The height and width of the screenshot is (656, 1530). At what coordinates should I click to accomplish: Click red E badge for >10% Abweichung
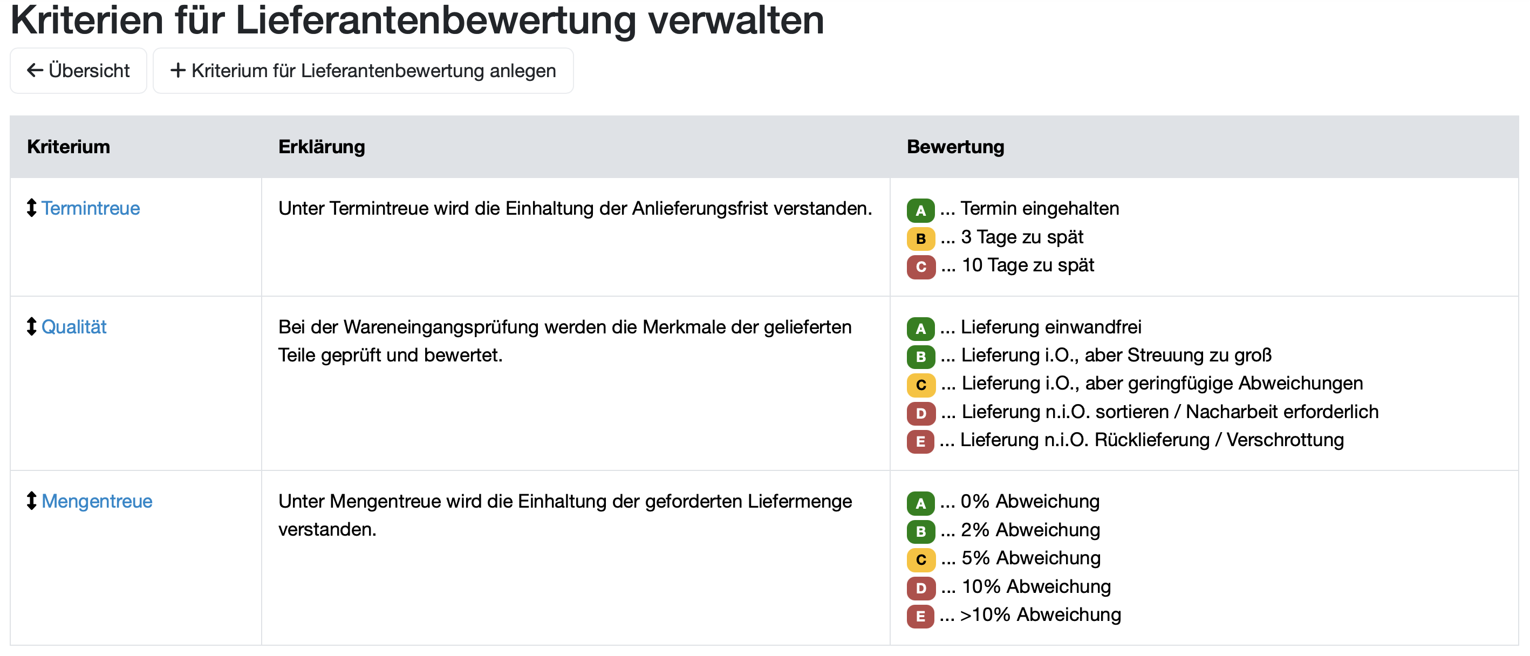coord(920,616)
